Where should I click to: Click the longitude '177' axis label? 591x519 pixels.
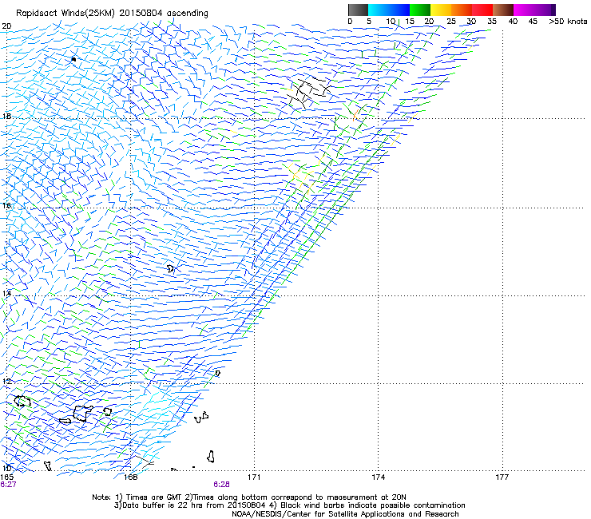coord(502,477)
